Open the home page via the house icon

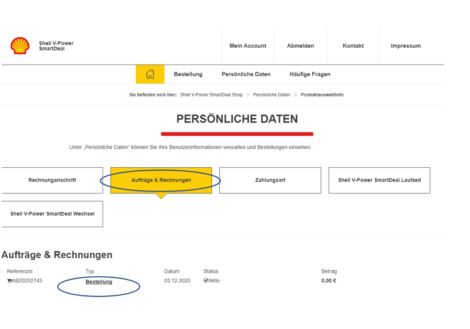coord(150,74)
